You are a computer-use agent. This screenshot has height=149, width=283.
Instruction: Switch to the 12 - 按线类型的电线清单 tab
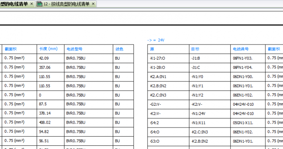[66, 4]
